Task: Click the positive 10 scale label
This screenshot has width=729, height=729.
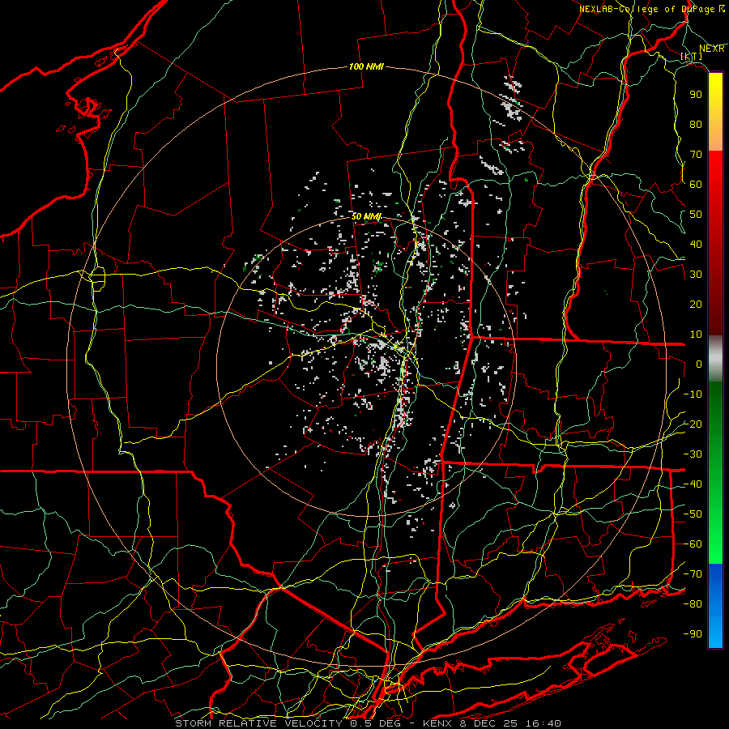Action: click(696, 335)
